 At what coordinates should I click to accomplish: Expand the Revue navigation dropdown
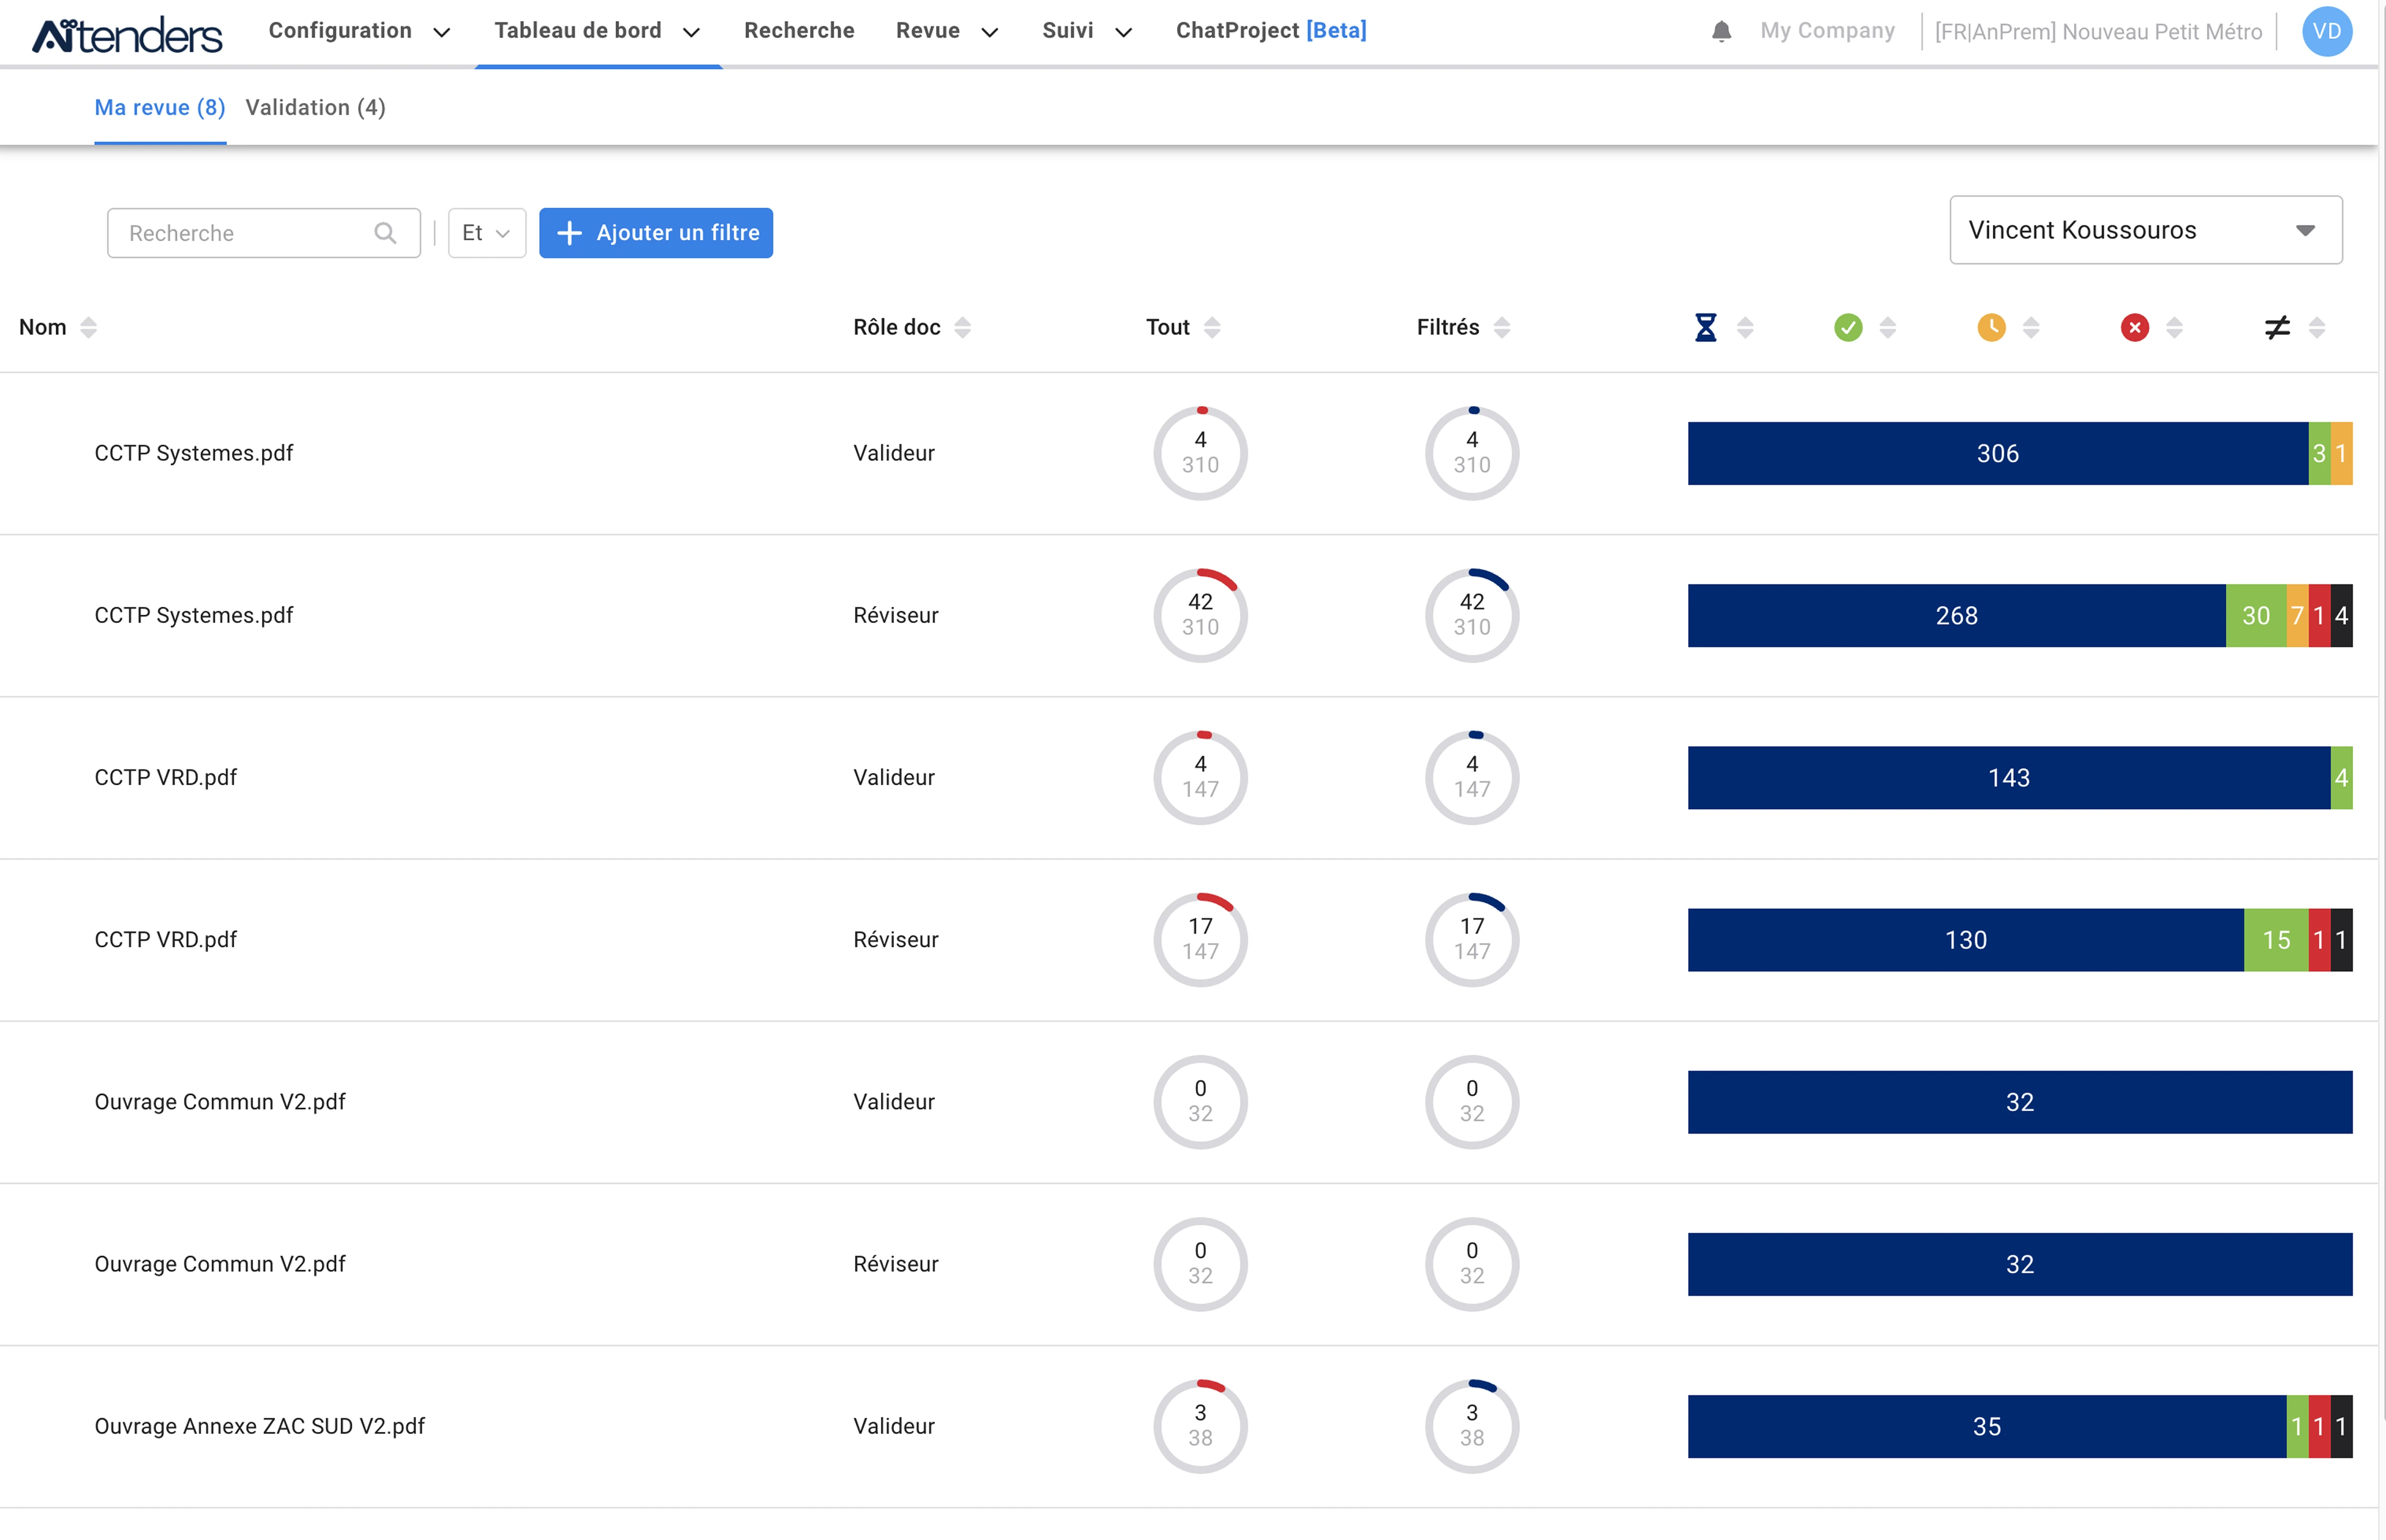944,31
